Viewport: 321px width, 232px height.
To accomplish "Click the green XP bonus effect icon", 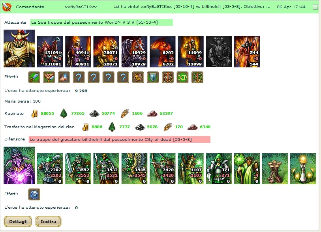I will pos(182,77).
